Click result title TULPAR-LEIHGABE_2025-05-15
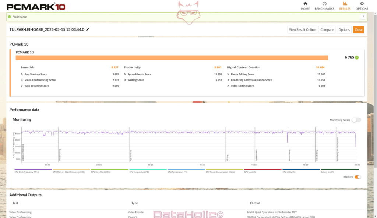The width and height of the screenshot is (377, 218). pos(47,29)
